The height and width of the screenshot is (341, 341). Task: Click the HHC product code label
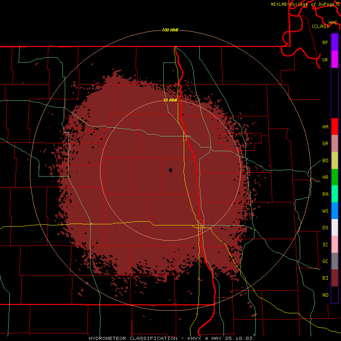[333, 23]
